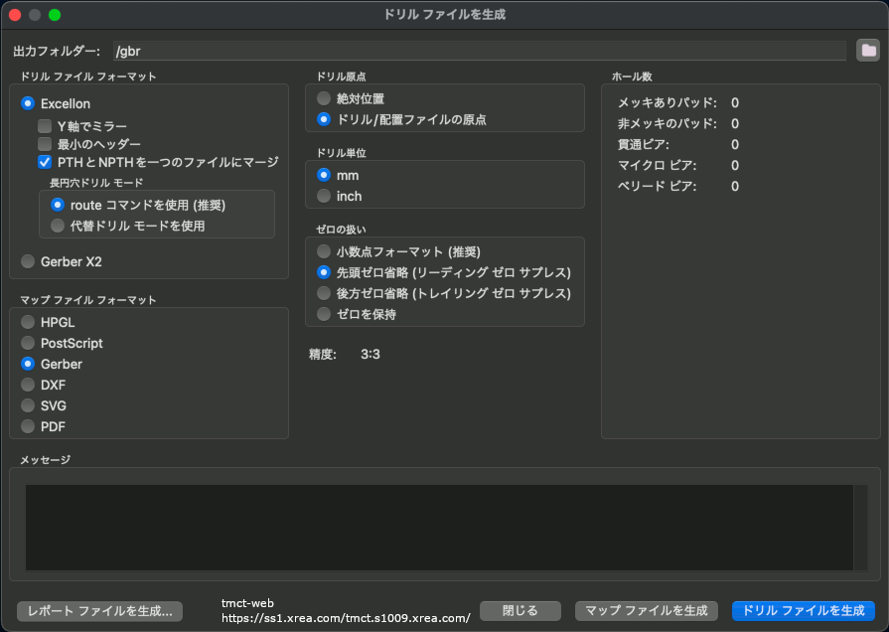Uncheck PTHとNPTHを一つのファイルにマージ
889x632 pixels.
[x=45, y=162]
